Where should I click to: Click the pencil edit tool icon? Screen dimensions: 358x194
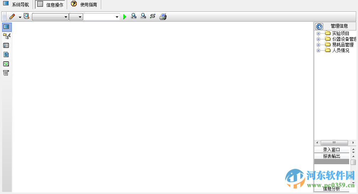(12, 16)
